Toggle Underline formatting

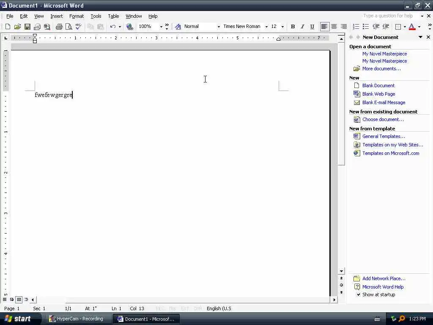(312, 27)
